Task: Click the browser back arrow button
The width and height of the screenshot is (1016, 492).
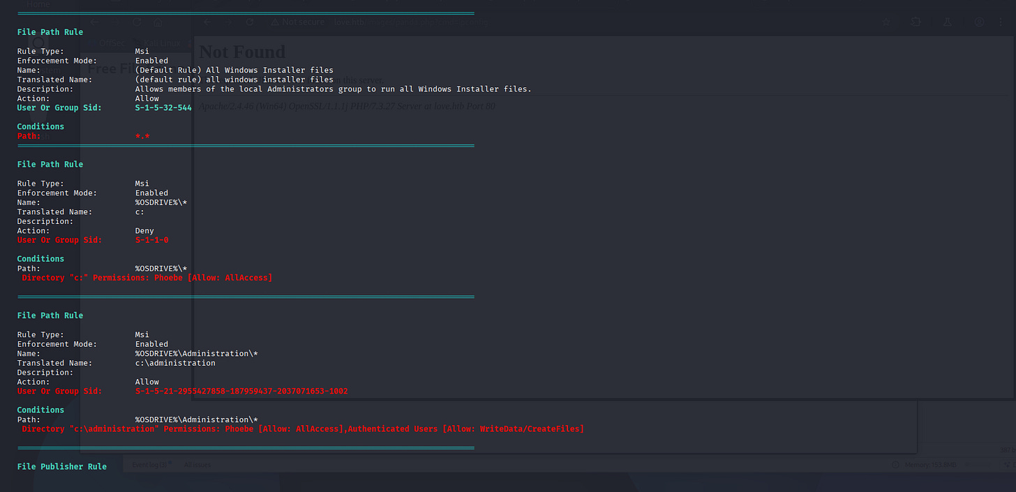Action: [207, 22]
